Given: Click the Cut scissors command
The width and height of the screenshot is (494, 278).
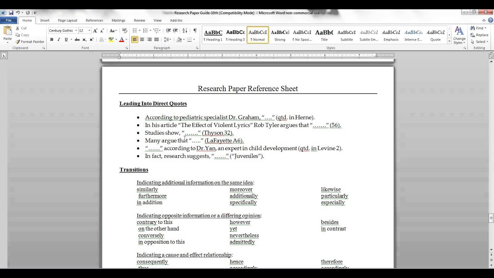Looking at the screenshot, I should tap(21, 28).
